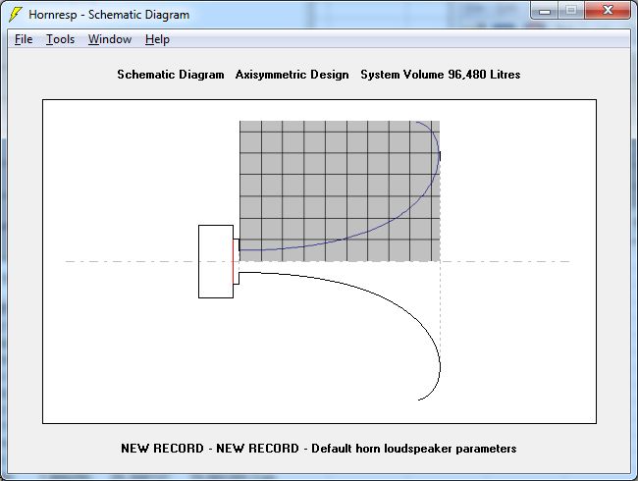Image resolution: width=638 pixels, height=481 pixels.
Task: Click the driver box in the schematic
Action: pos(216,261)
